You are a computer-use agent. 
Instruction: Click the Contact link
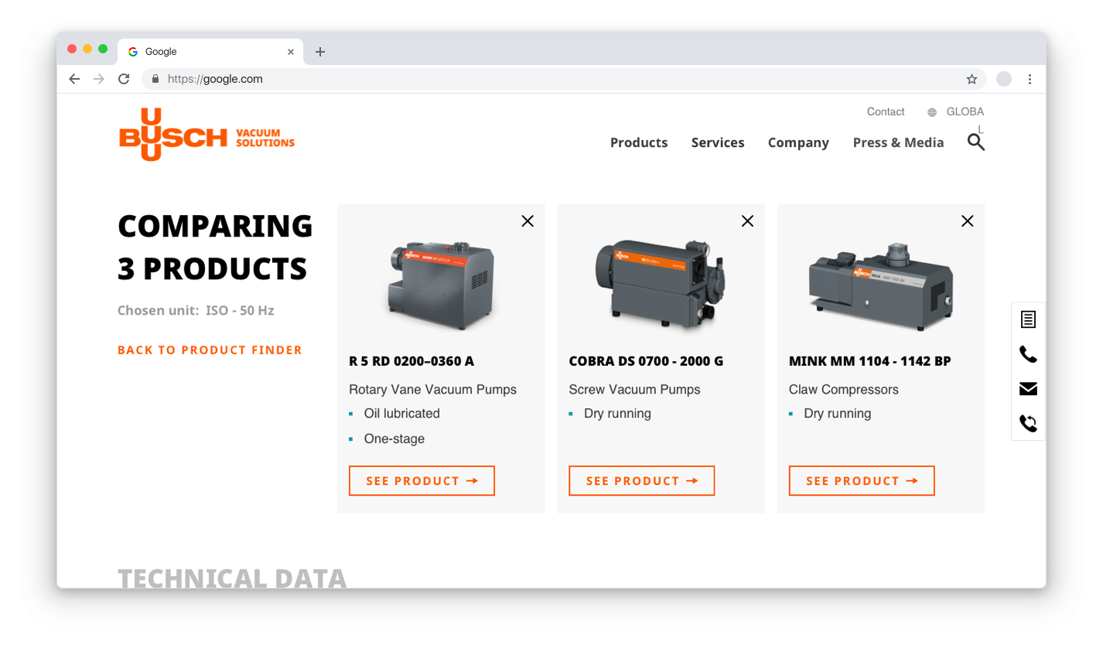pyautogui.click(x=886, y=112)
